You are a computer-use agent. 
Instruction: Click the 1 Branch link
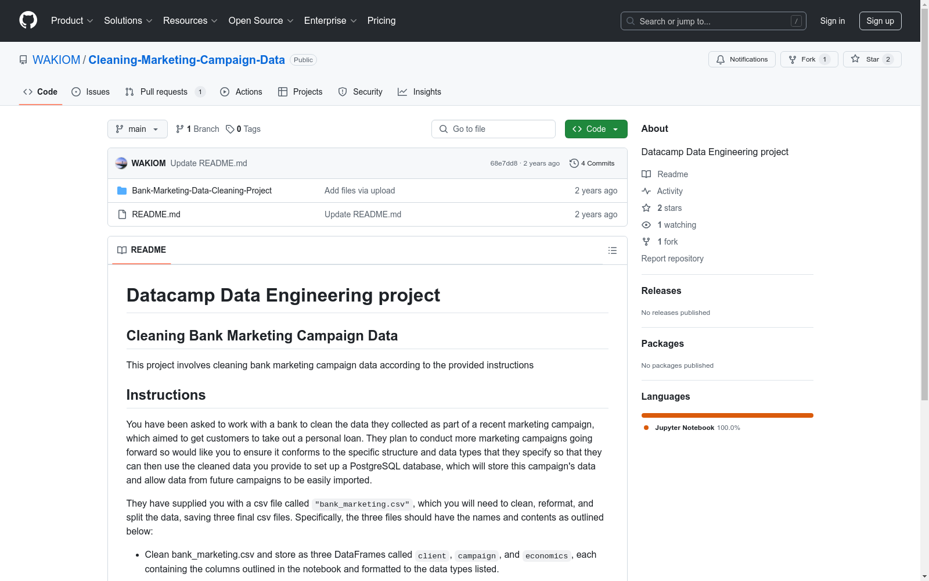198,129
